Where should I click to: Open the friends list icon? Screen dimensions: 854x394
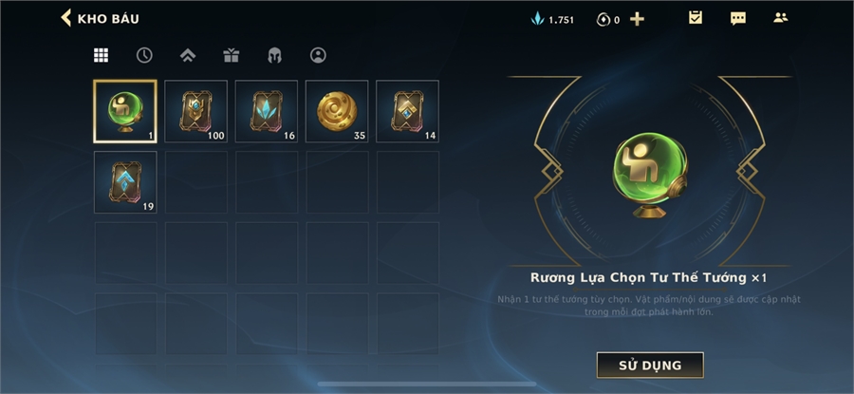click(781, 17)
